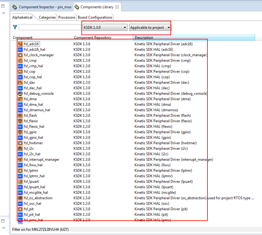
Task: Open the Board Configurations tab
Action: point(95,17)
